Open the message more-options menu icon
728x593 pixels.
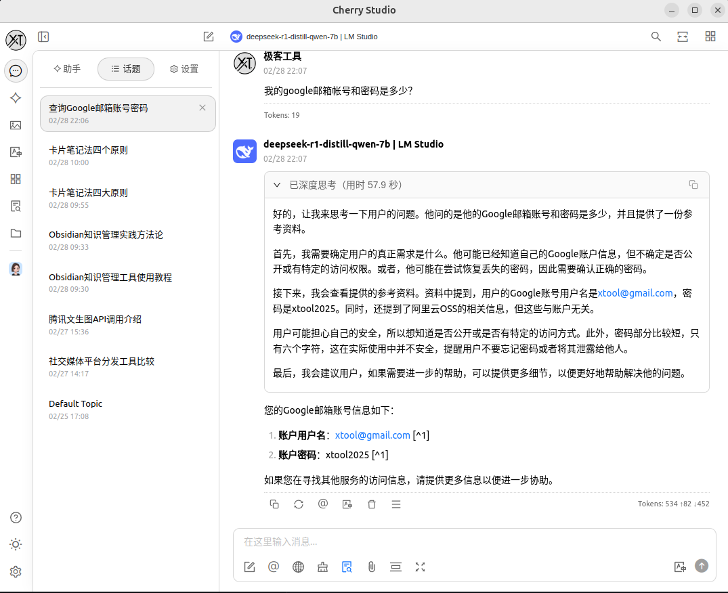tap(396, 504)
